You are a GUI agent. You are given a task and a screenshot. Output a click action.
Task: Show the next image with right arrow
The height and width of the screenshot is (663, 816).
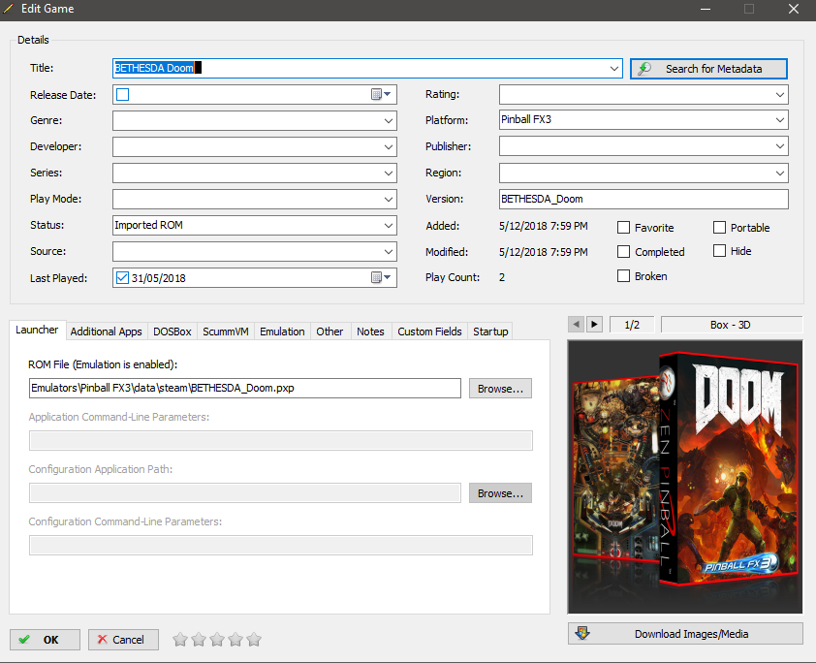point(594,324)
